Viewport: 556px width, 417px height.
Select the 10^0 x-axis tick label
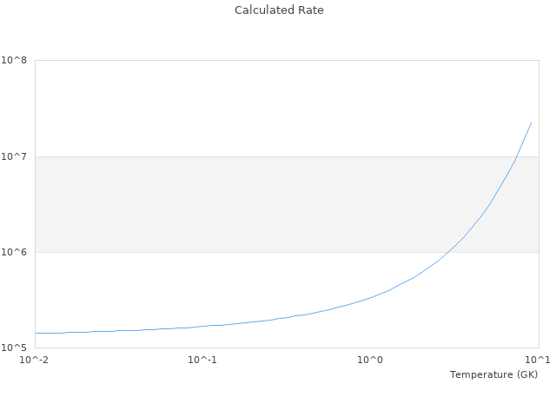[371, 360]
